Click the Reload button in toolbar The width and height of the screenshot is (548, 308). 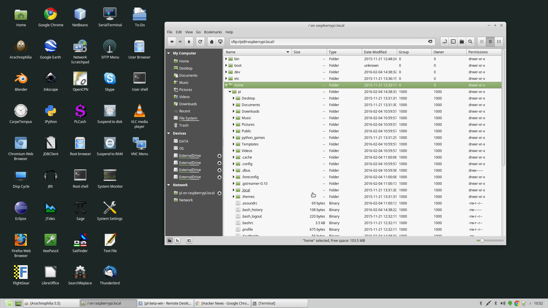point(200,42)
